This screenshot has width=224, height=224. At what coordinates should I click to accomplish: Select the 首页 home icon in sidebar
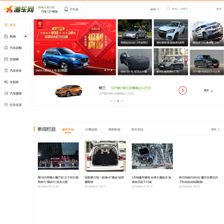6,25
